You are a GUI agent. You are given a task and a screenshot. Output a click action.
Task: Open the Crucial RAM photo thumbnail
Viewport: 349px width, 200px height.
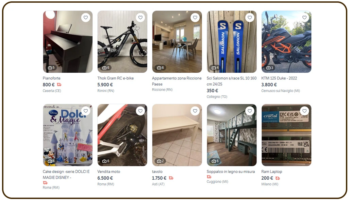(286, 135)
